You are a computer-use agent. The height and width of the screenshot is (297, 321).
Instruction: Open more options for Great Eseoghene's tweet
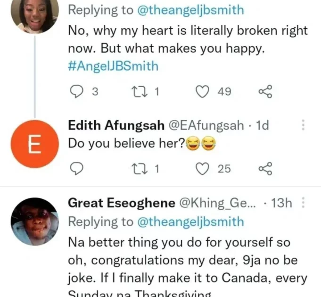[x=303, y=203]
